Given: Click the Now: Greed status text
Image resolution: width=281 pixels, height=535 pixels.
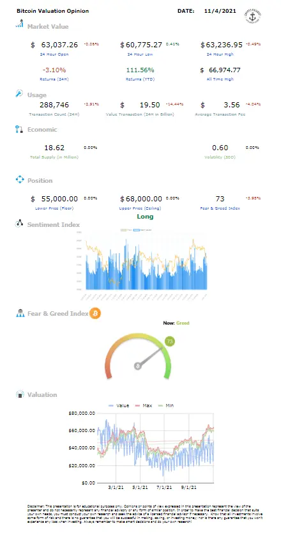Looking at the screenshot, I should 176,323.
